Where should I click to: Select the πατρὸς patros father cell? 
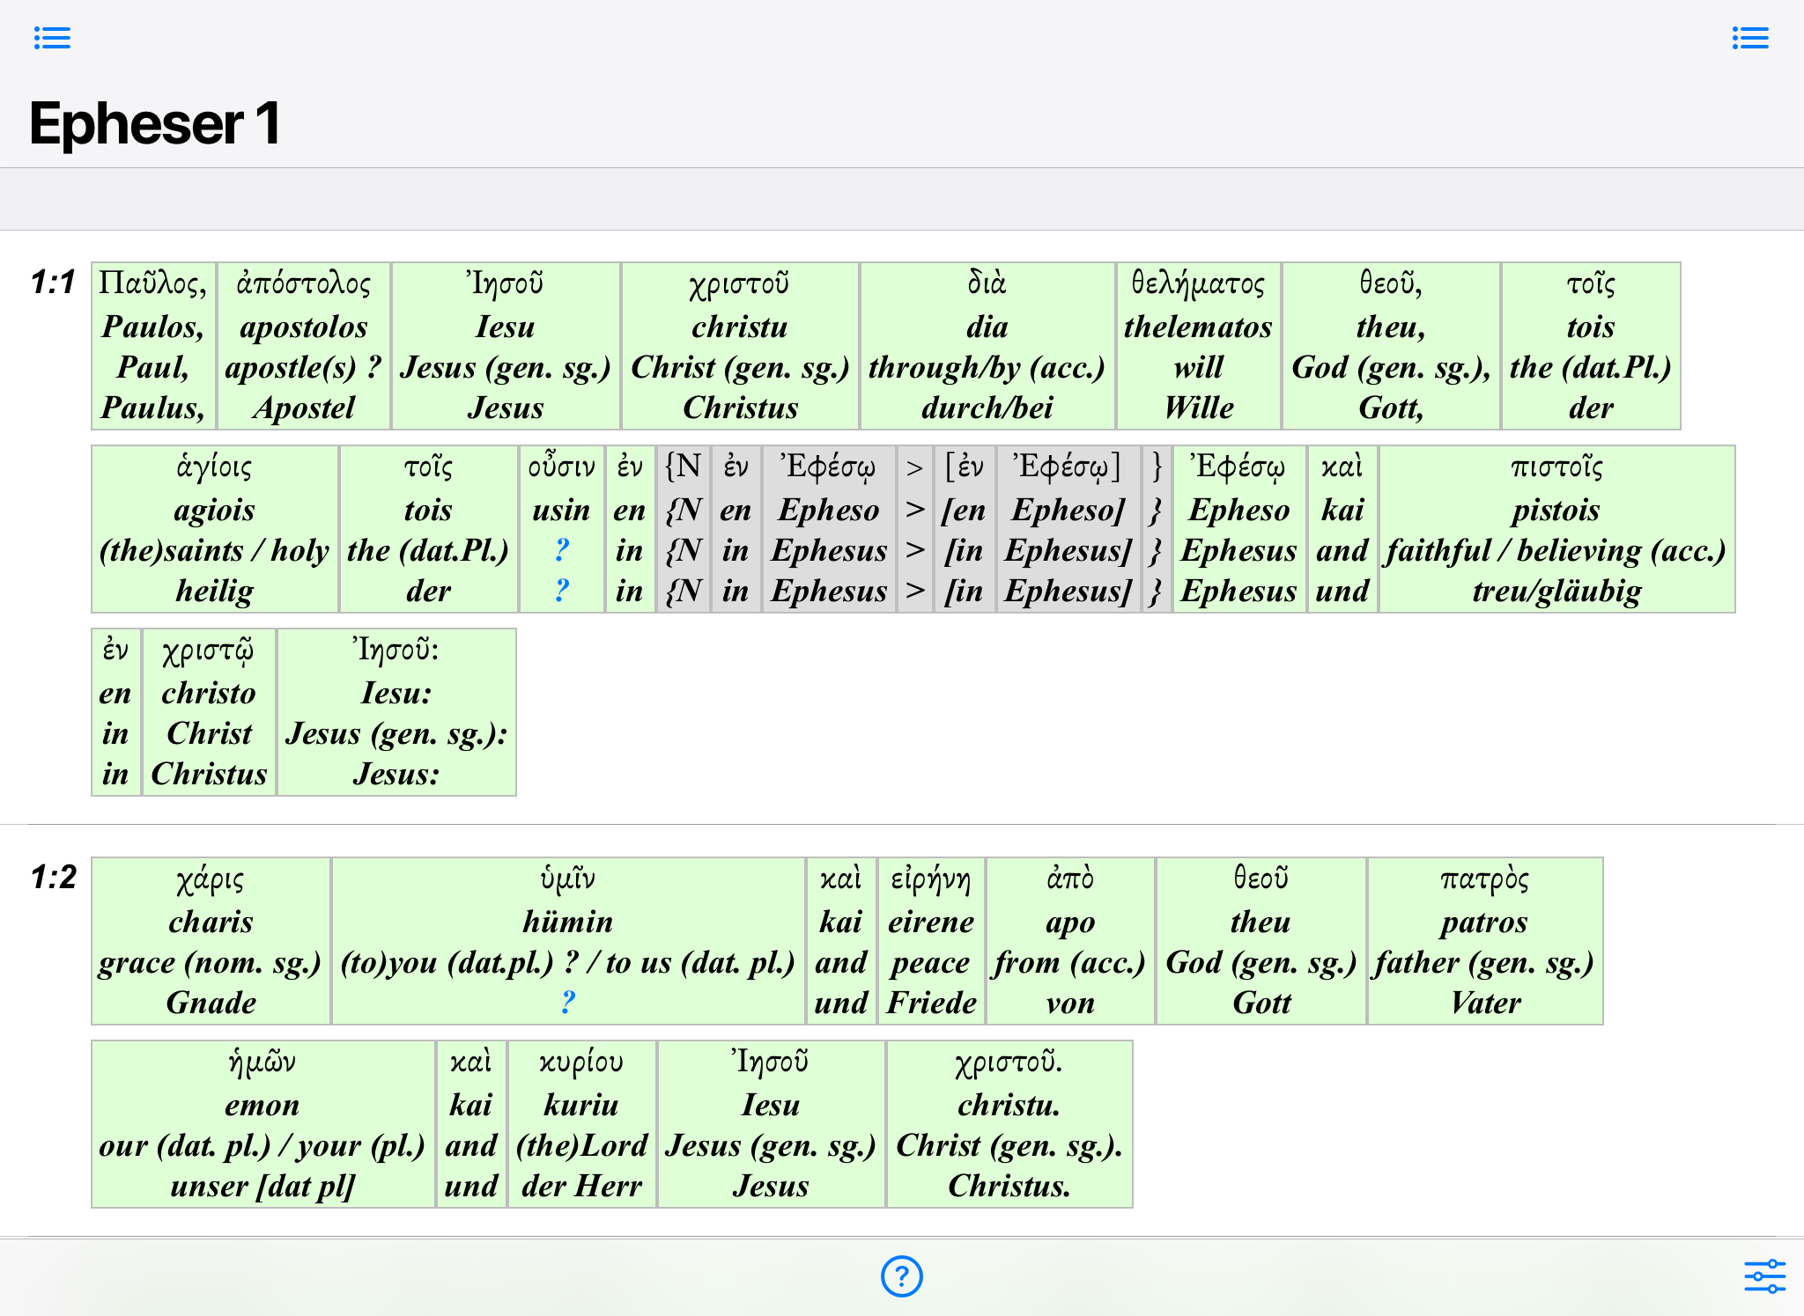1485,941
